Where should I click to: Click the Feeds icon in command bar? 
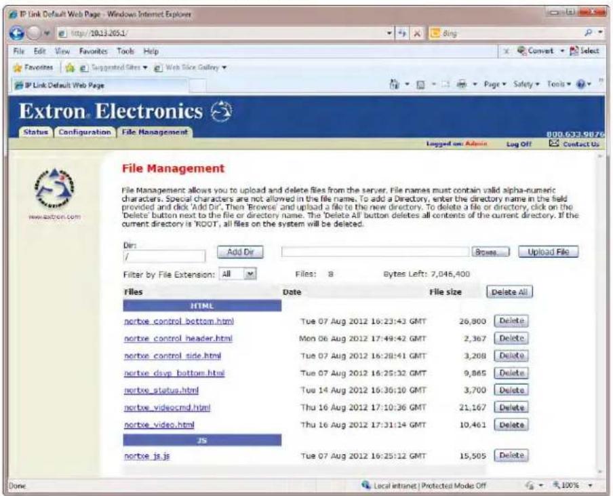pyautogui.click(x=420, y=85)
